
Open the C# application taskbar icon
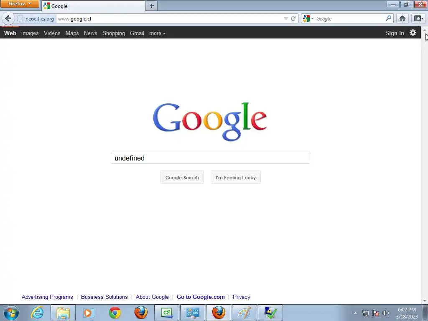click(x=167, y=313)
